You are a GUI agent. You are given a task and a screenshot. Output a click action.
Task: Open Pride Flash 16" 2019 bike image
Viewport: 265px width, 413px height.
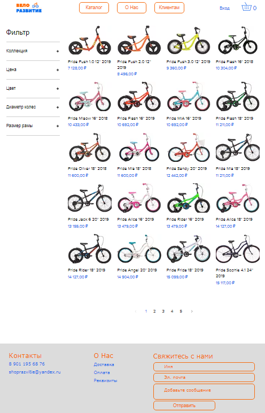[x=139, y=97]
